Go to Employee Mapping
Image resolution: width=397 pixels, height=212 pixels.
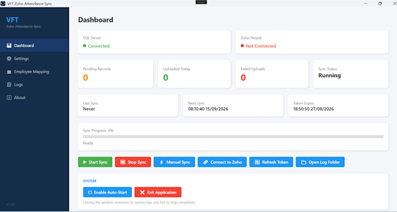[x=34, y=72]
